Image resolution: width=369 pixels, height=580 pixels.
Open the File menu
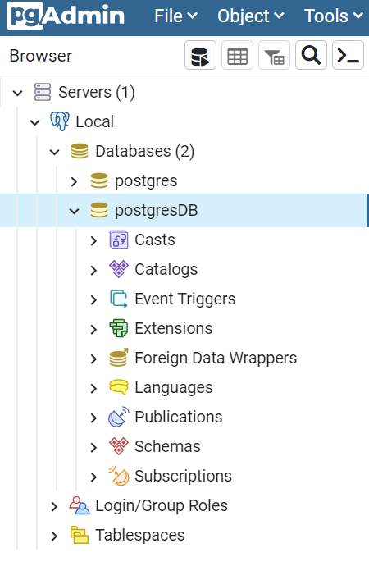pyautogui.click(x=175, y=16)
